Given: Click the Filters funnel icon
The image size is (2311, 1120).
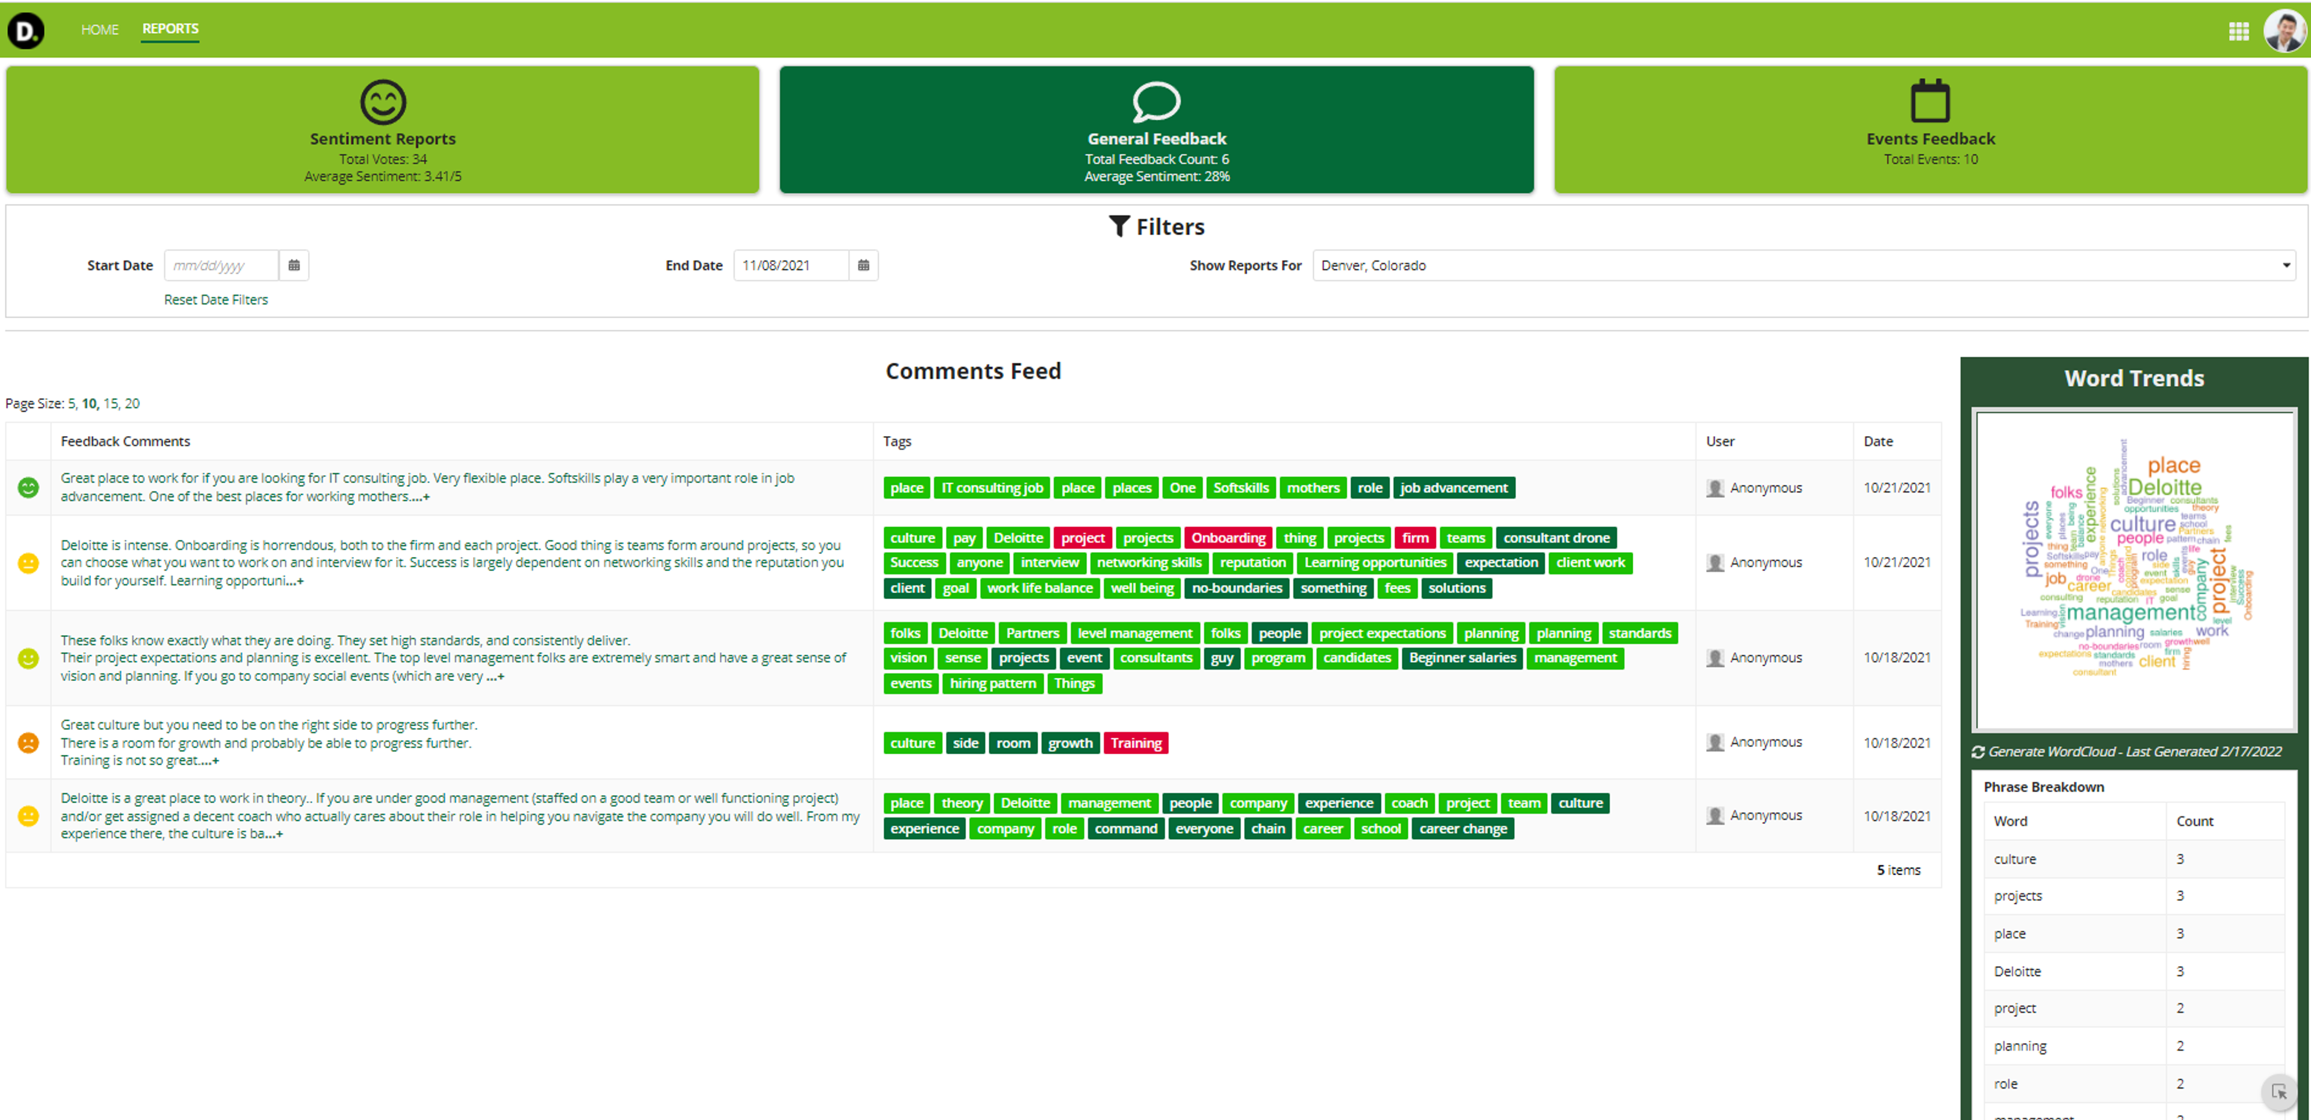Looking at the screenshot, I should (x=1119, y=226).
